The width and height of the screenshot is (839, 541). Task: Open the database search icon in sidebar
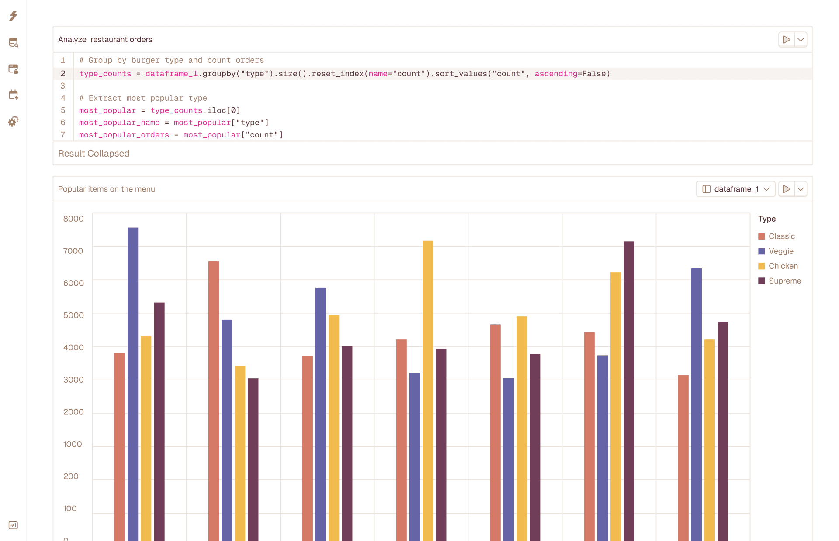(13, 42)
